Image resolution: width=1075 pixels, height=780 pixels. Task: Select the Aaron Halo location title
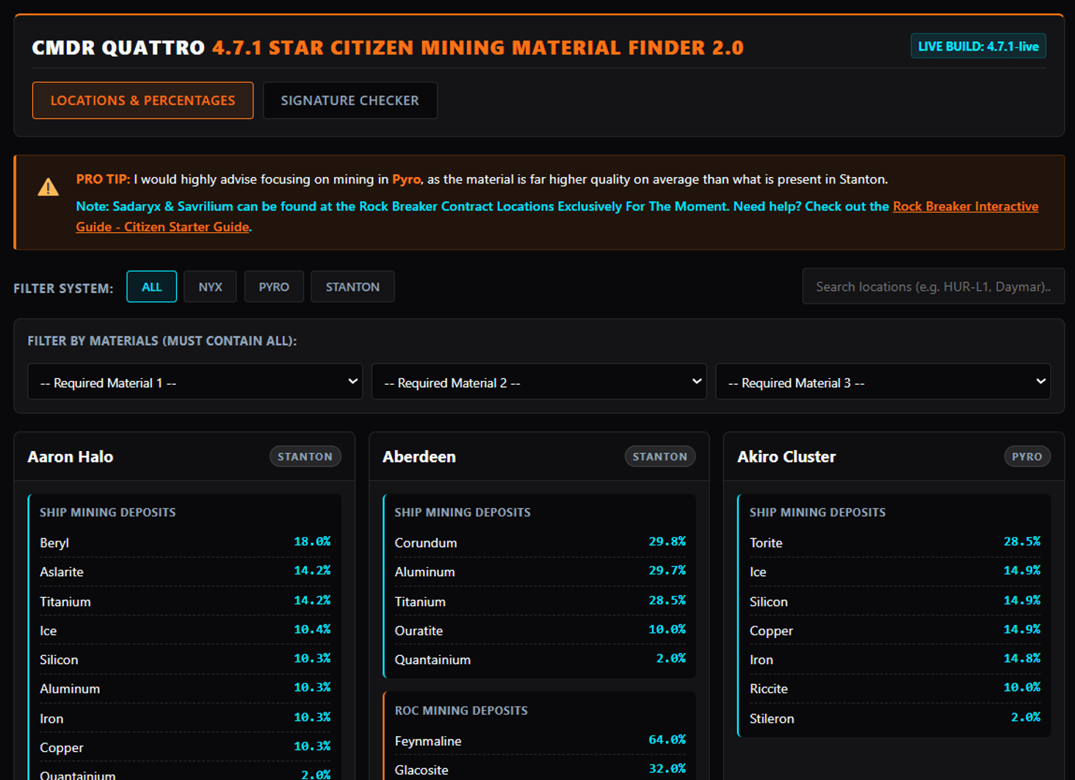point(70,456)
